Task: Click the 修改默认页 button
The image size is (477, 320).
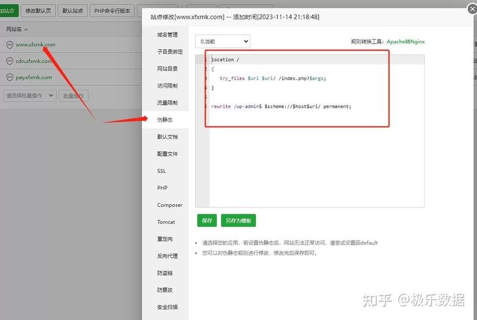Action: (x=38, y=11)
